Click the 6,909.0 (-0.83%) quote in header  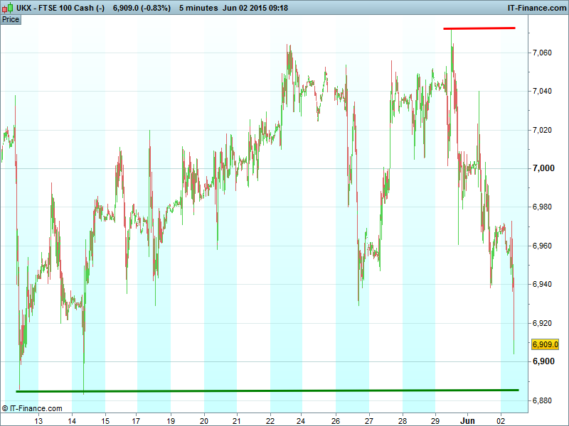(142, 8)
